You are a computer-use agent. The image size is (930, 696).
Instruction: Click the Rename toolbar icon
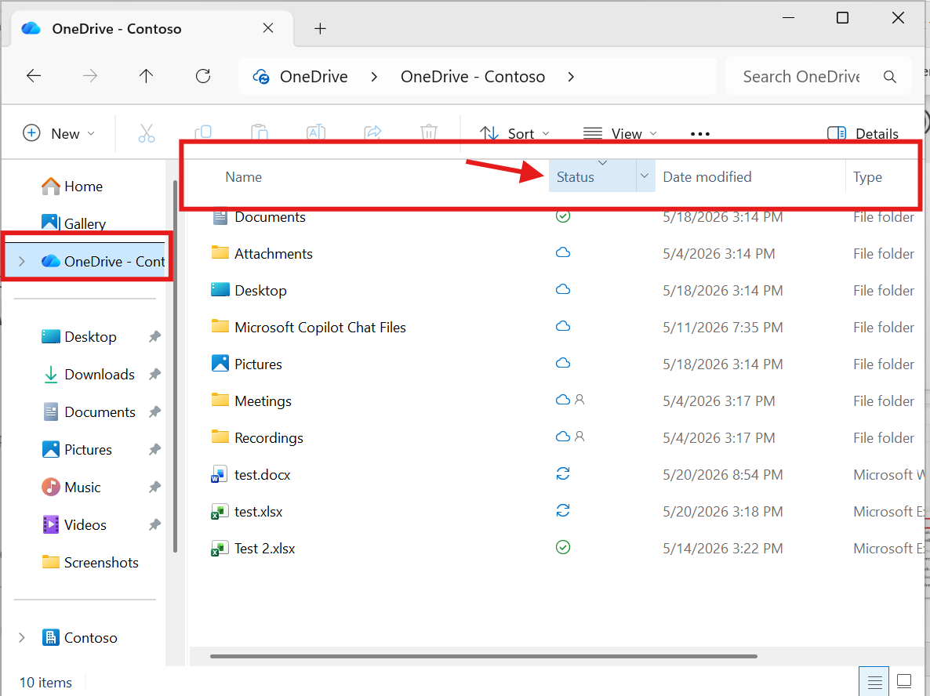click(315, 132)
